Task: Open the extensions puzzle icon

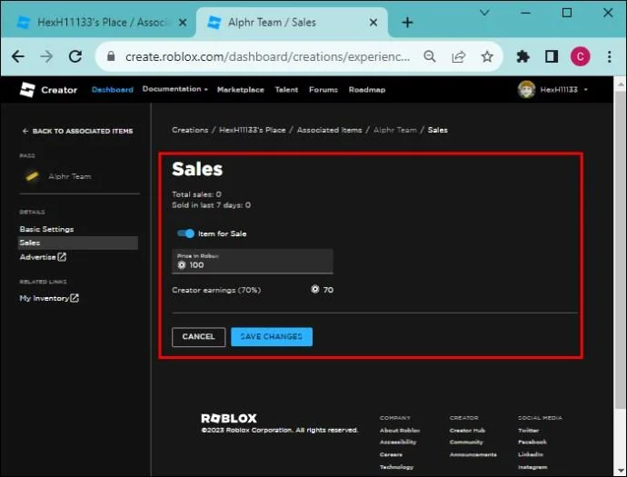Action: (523, 56)
